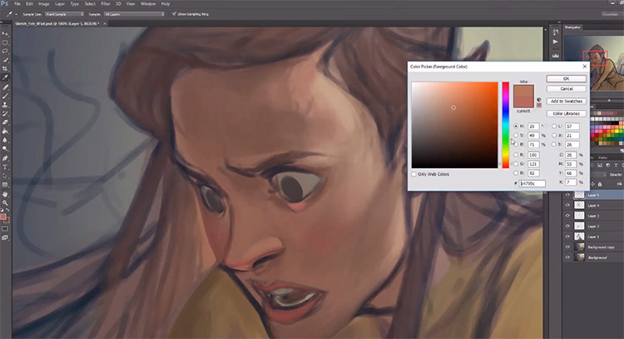Viewport: 624px width, 339px height.
Task: Select the Brush tool
Action: [x=5, y=96]
